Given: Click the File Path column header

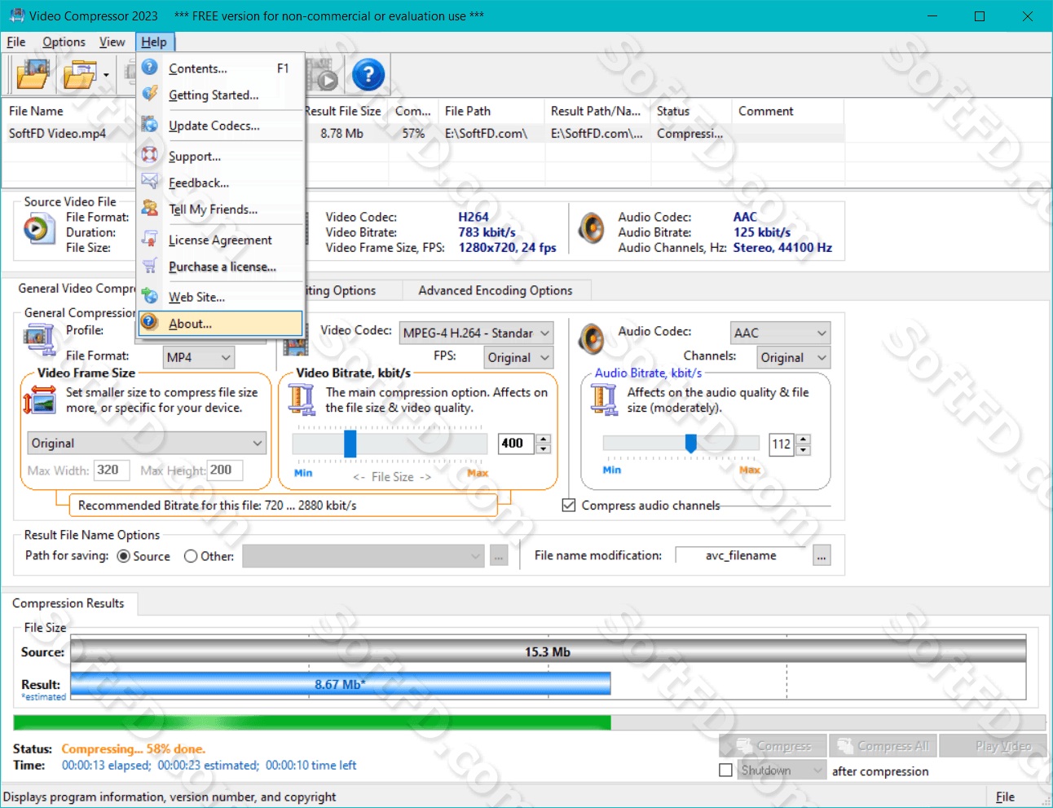Looking at the screenshot, I should point(492,111).
